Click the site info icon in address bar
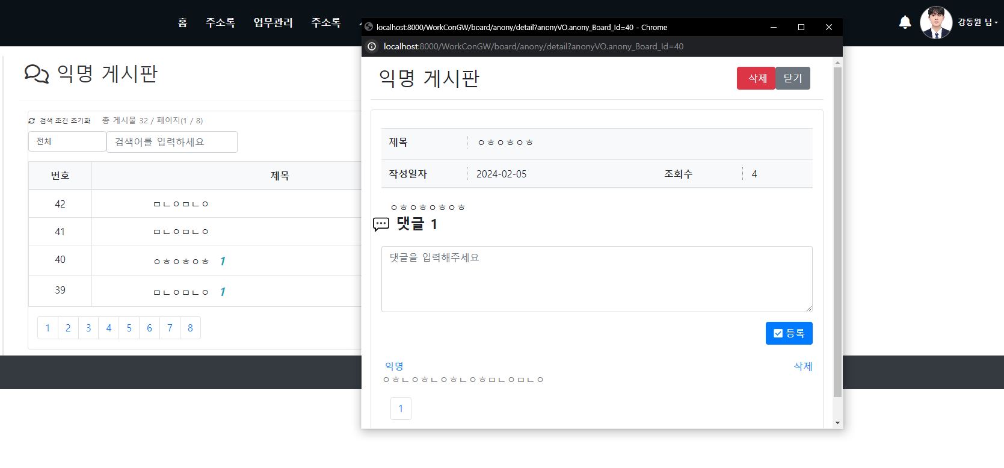 click(372, 46)
